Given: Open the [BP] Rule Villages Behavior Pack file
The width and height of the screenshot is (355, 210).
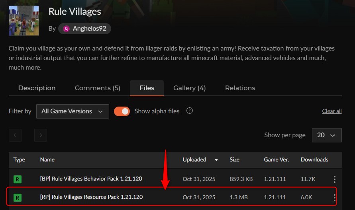Looking at the screenshot, I should click(x=91, y=179).
